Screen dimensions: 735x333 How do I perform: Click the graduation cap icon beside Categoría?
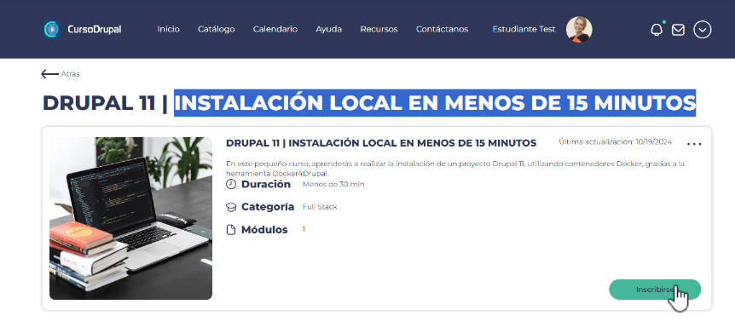[230, 207]
